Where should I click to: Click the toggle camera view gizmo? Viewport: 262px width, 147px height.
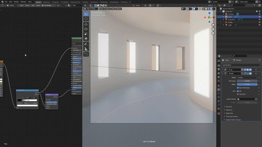pyautogui.click(x=213, y=33)
